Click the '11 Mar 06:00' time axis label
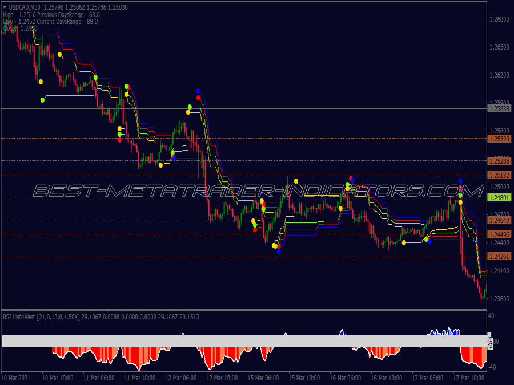Viewport: 514px width, 385px height. [99, 378]
